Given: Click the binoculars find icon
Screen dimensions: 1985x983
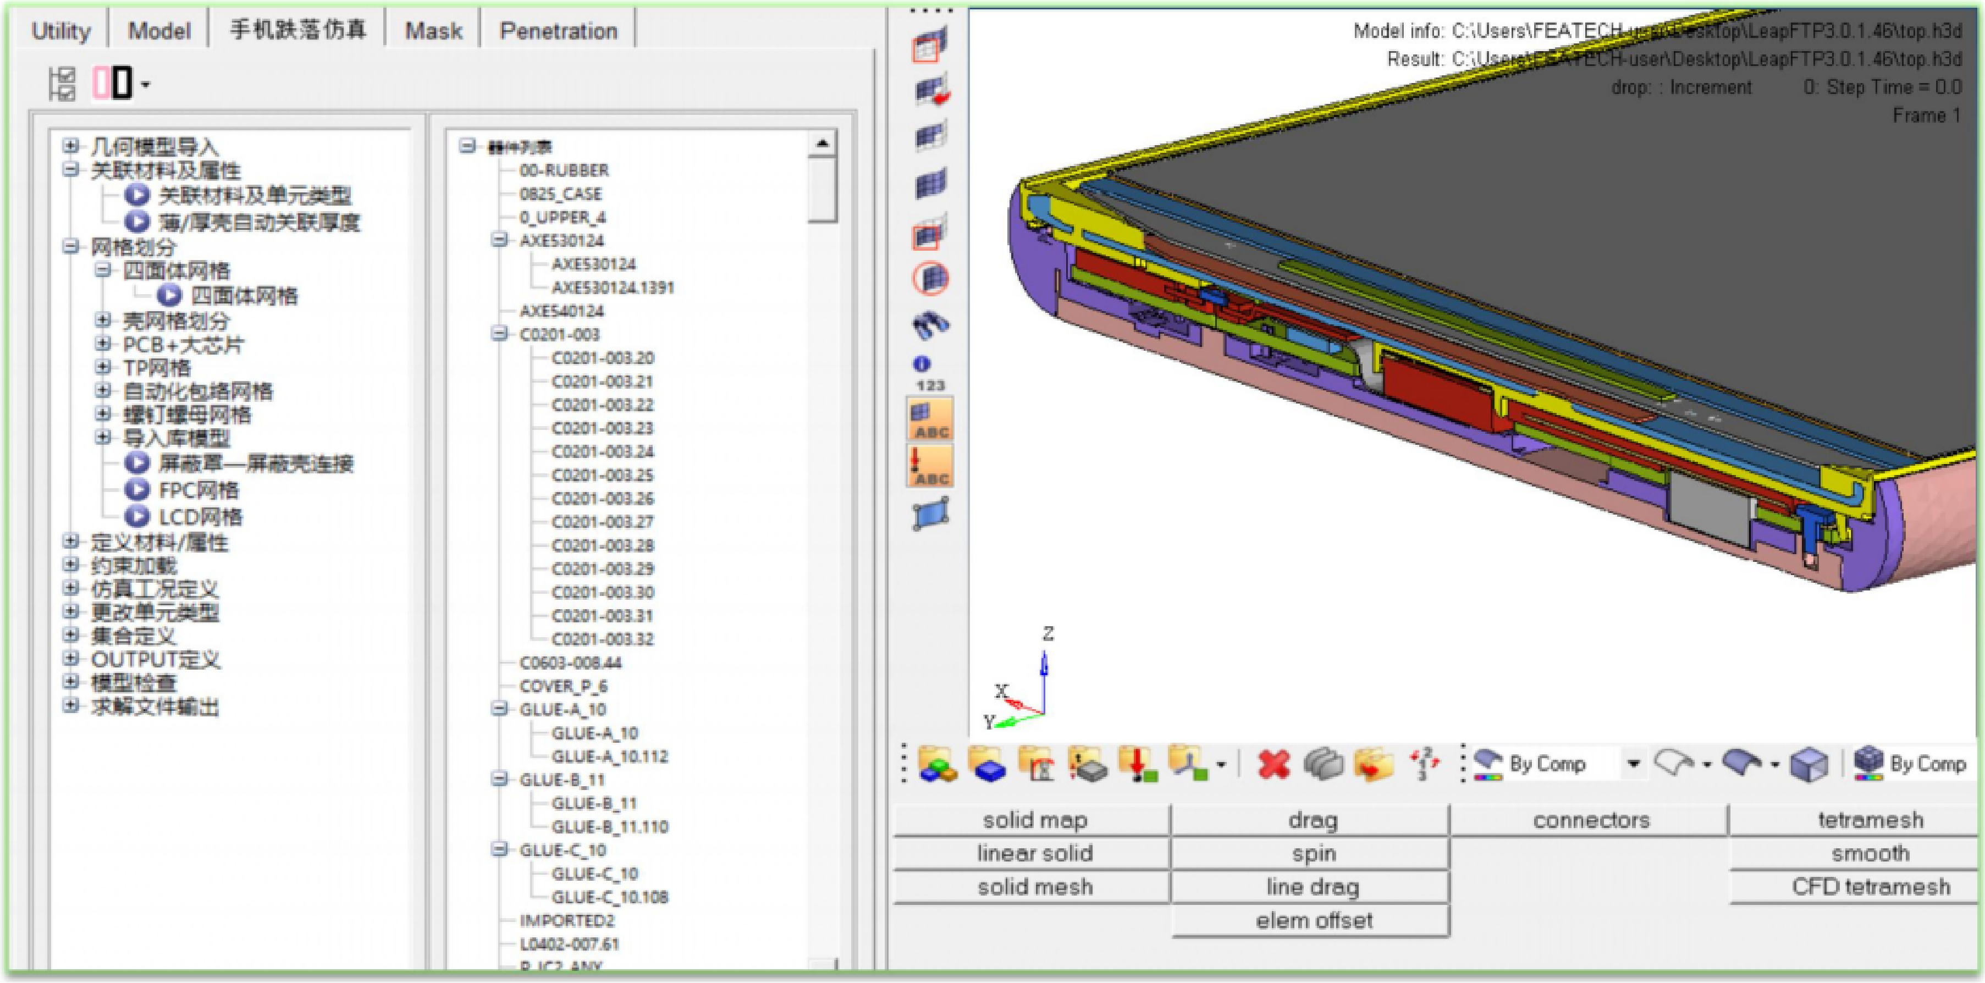Looking at the screenshot, I should [931, 326].
